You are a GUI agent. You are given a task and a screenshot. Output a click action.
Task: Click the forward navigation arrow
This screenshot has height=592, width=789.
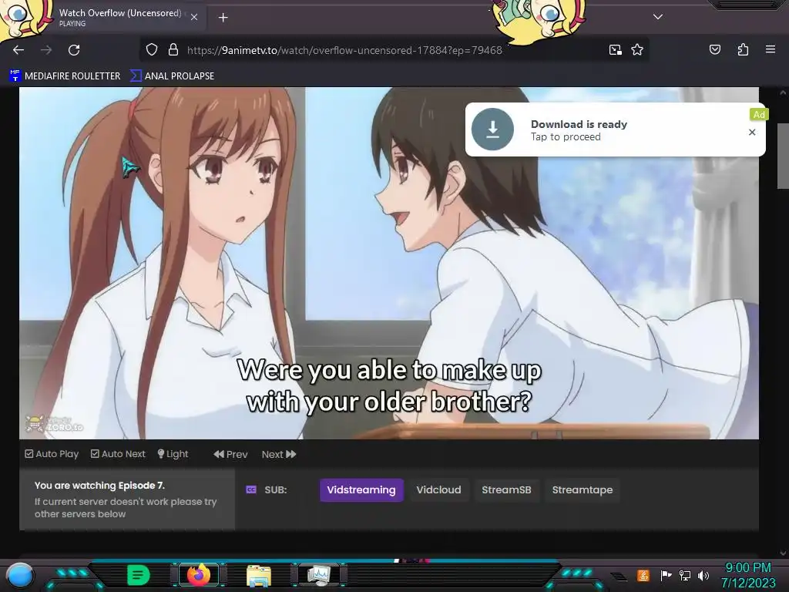point(46,50)
